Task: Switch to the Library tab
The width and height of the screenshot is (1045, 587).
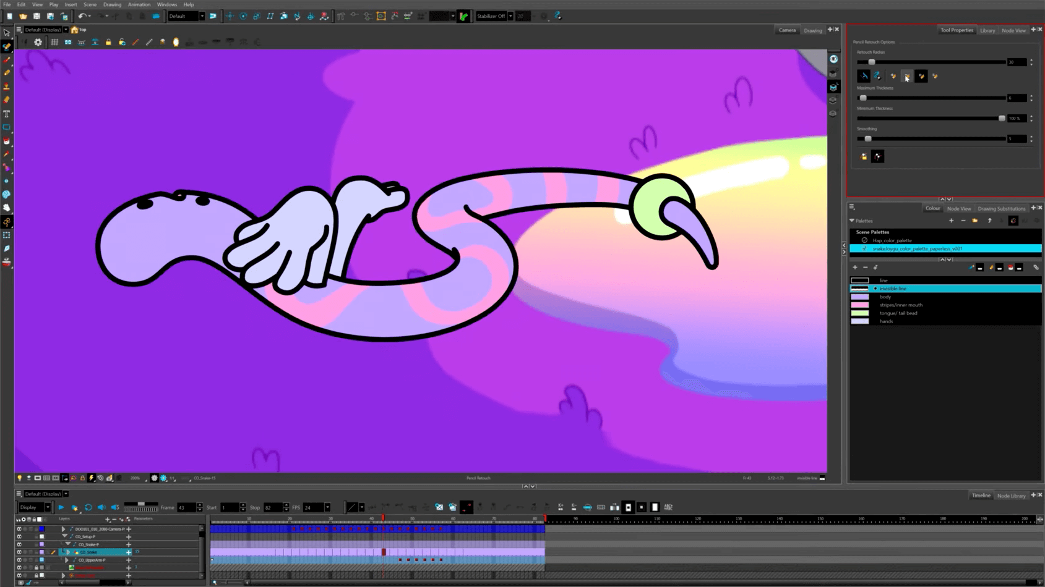Action: pos(987,30)
